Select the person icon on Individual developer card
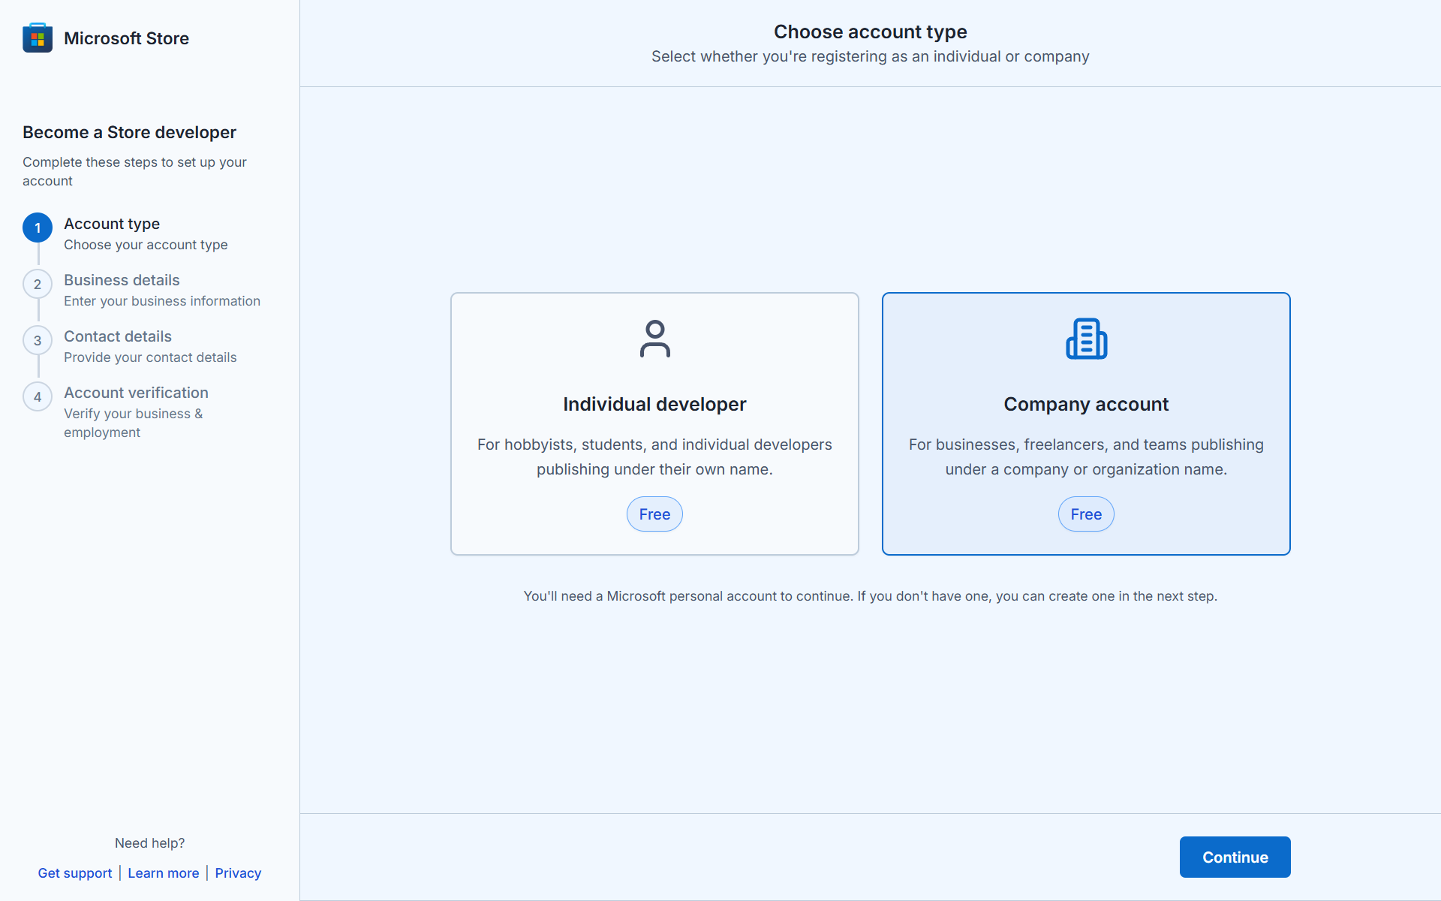Viewport: 1441px width, 901px height. pos(654,339)
